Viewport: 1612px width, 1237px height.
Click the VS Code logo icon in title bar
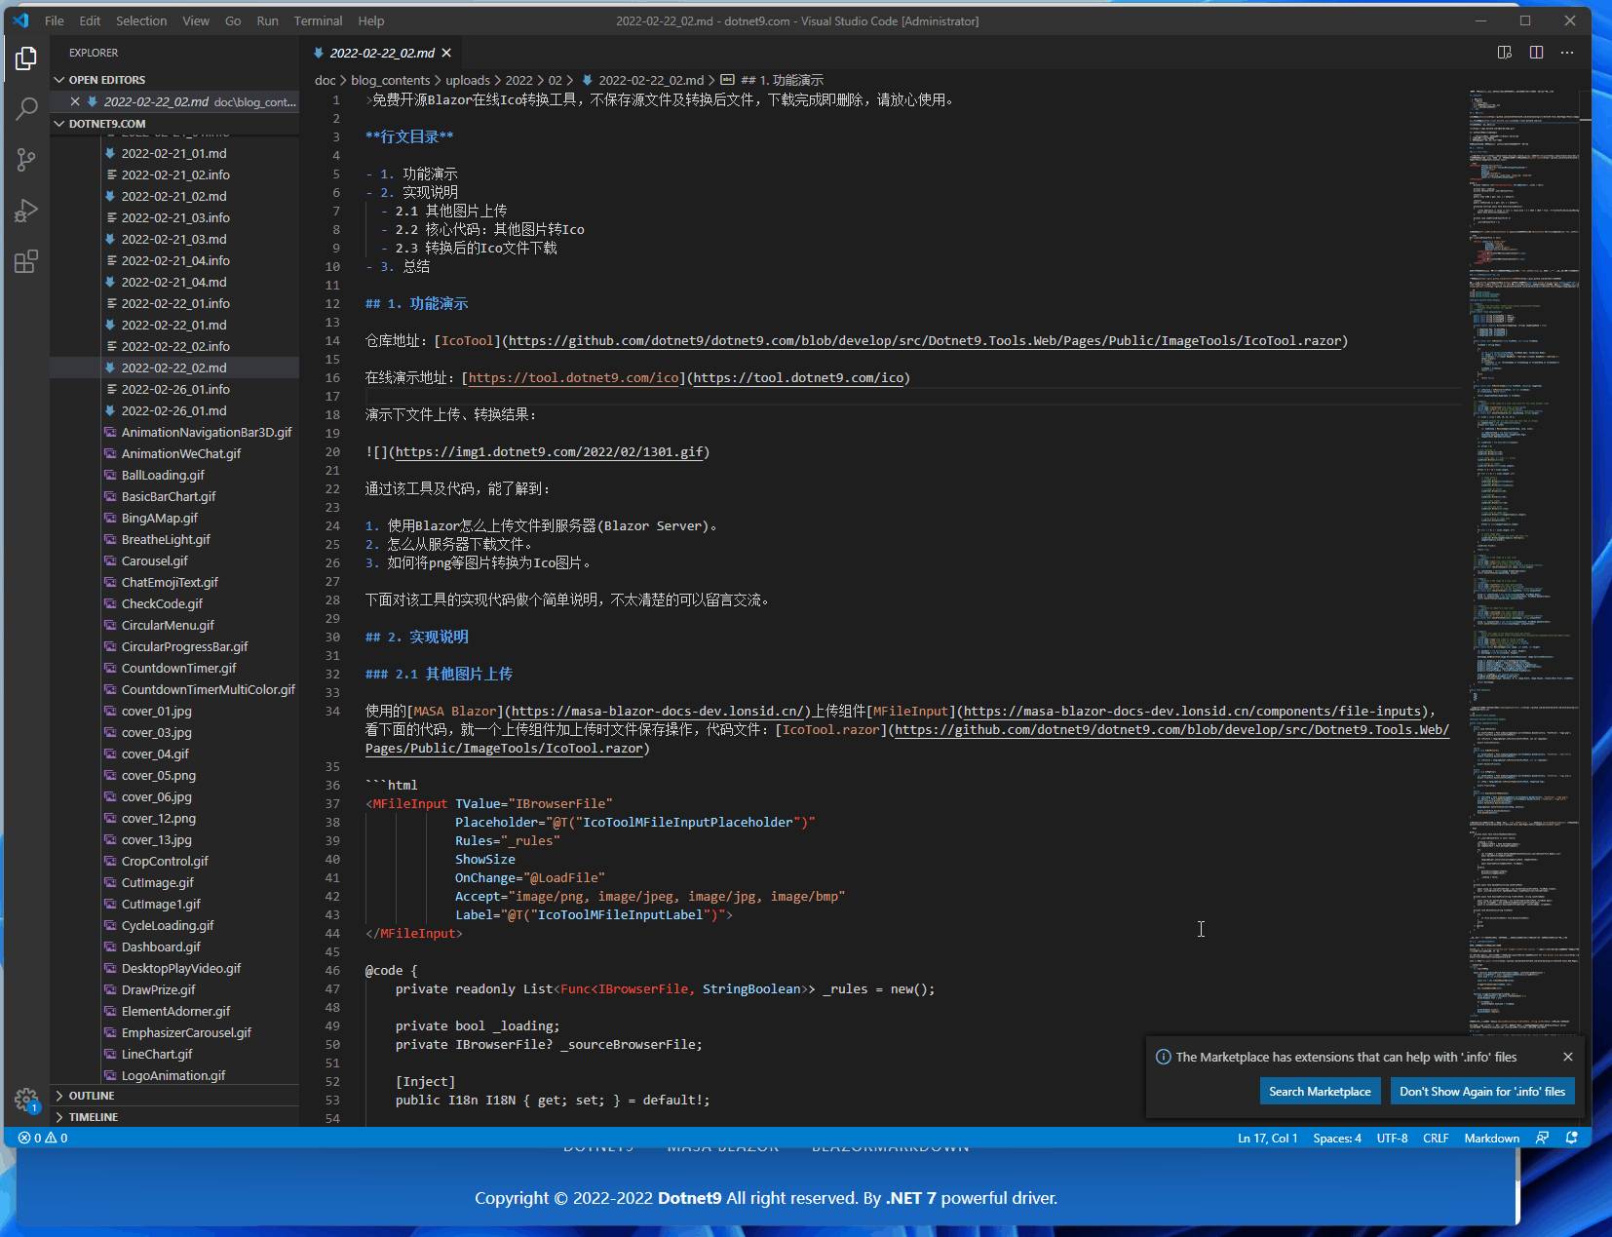pyautogui.click(x=21, y=20)
